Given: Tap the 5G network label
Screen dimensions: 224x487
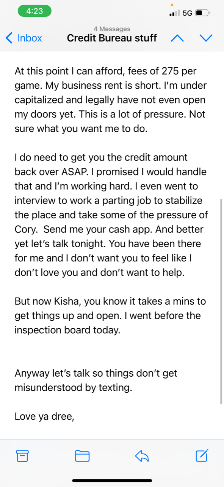Looking at the screenshot, I should pyautogui.click(x=187, y=13).
